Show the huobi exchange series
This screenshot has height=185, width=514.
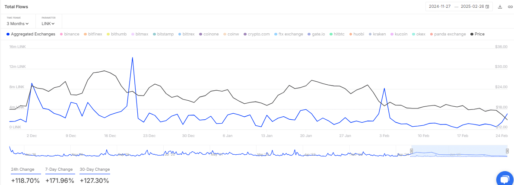coord(358,34)
